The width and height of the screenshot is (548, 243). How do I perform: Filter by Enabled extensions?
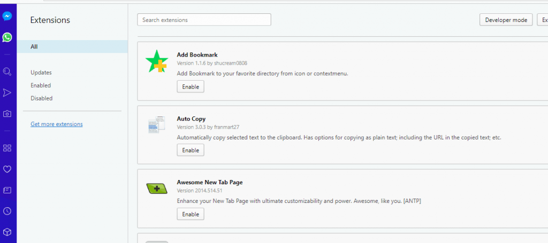pos(41,85)
